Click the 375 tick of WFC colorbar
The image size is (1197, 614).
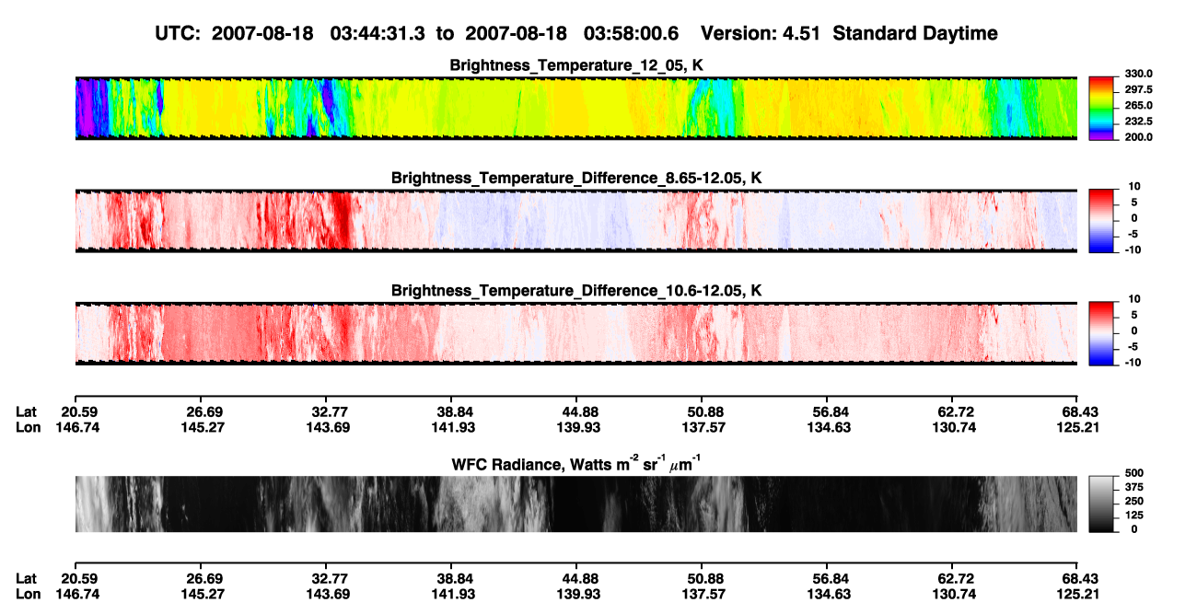tap(1134, 486)
